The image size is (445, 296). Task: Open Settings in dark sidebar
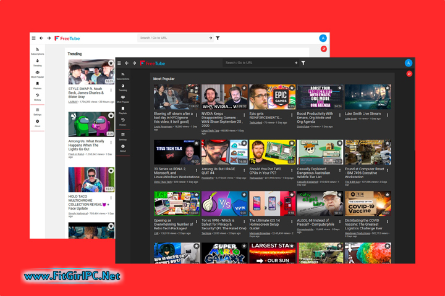pos(123,136)
